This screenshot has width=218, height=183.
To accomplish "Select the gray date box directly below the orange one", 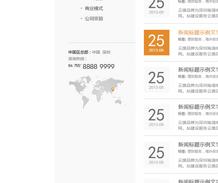I will pos(157,80).
